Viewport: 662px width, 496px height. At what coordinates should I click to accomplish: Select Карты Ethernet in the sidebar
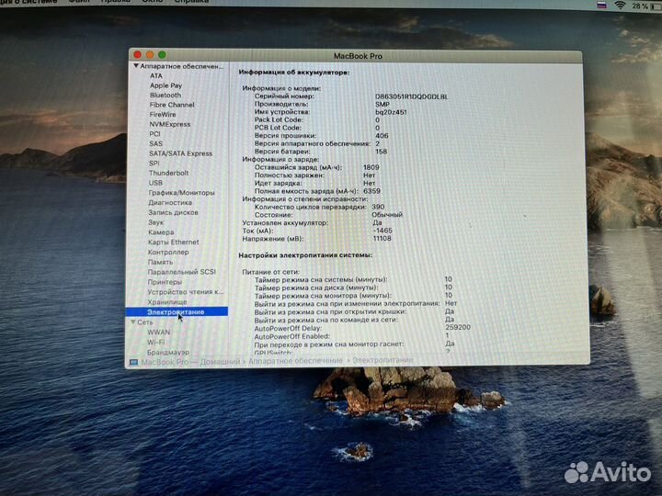173,242
